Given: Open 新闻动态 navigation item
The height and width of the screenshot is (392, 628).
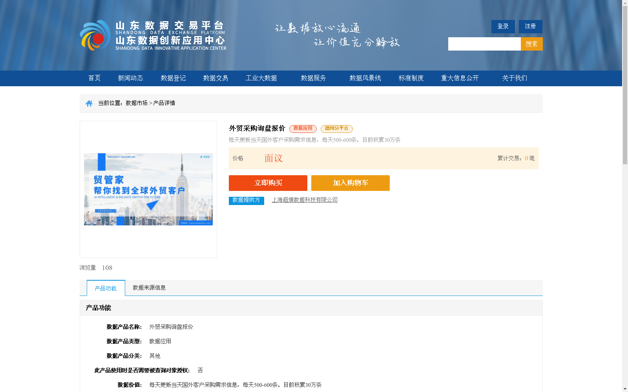Looking at the screenshot, I should coord(130,78).
